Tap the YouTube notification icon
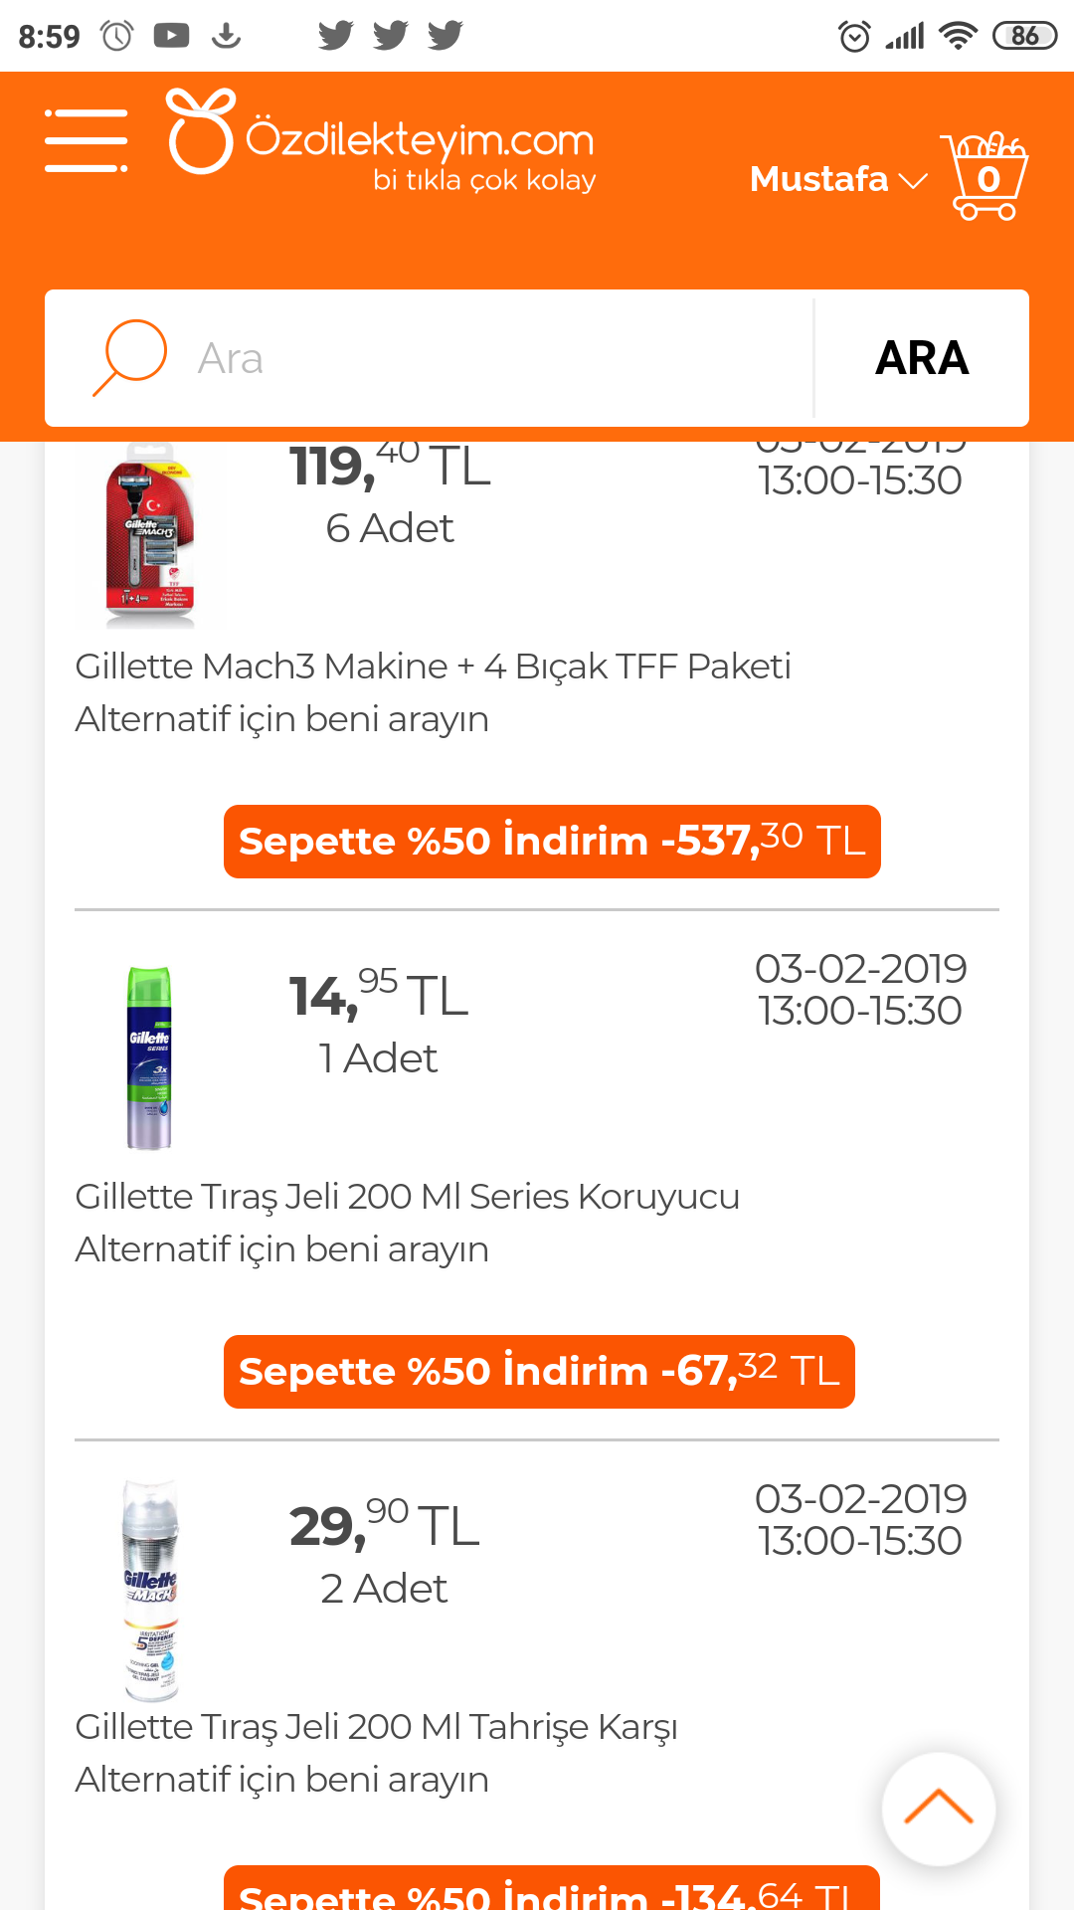The image size is (1074, 1910). tap(171, 36)
